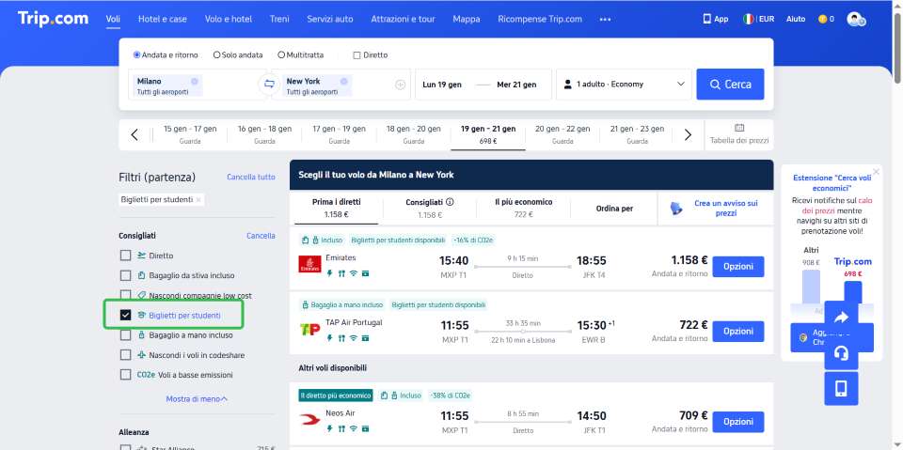This screenshot has width=903, height=450.
Task: Click the page vertical scrollbar
Action: (x=897, y=47)
